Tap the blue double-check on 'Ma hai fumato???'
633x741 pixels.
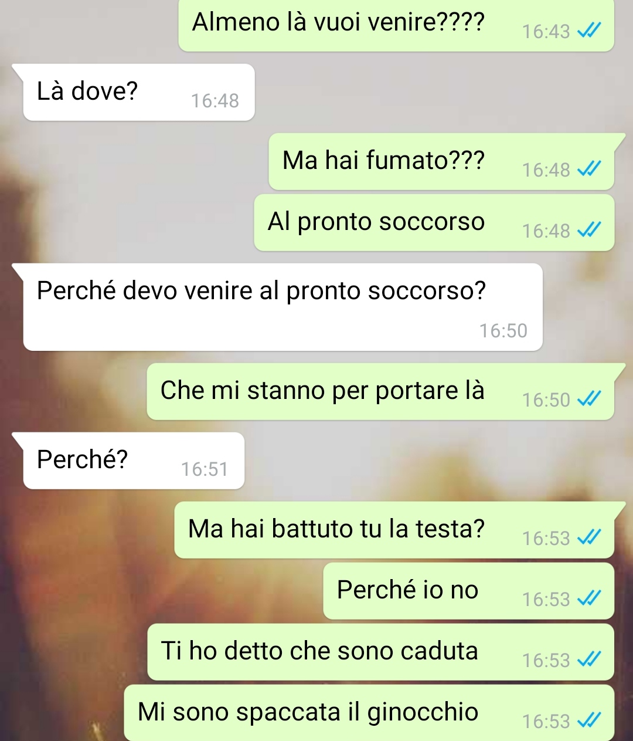pyautogui.click(x=589, y=170)
